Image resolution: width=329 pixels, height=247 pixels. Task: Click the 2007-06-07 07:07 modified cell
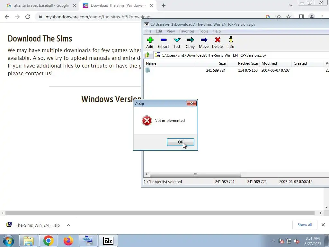pyautogui.click(x=275, y=70)
